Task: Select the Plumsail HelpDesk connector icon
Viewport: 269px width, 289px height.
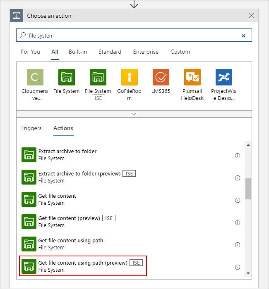Action: pyautogui.click(x=192, y=77)
